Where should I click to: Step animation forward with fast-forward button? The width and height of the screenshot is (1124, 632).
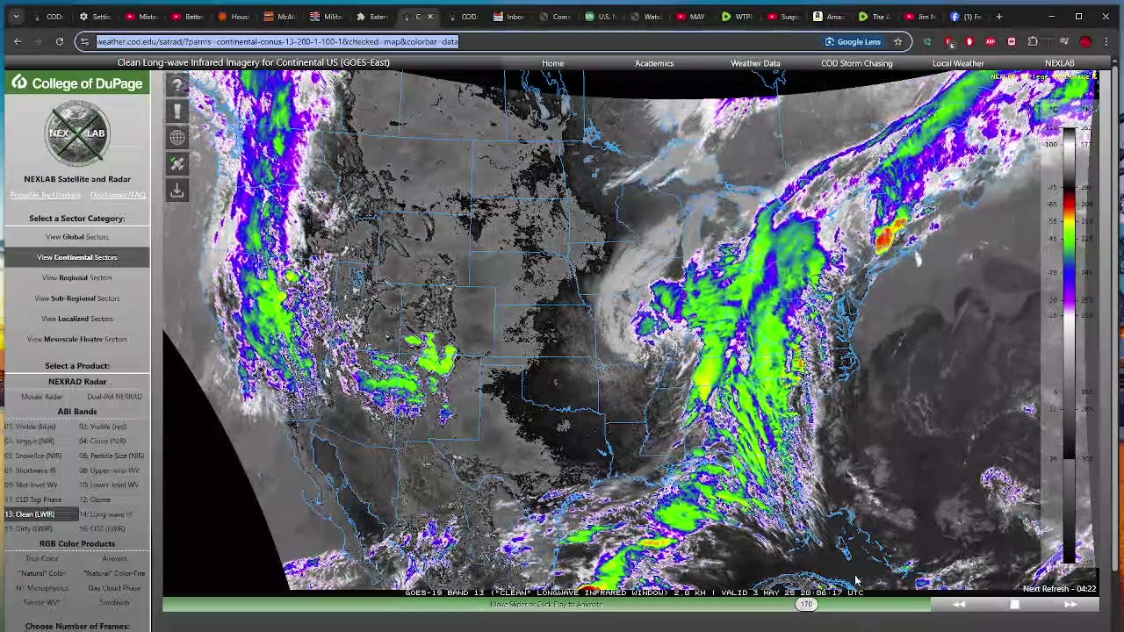tap(1070, 604)
